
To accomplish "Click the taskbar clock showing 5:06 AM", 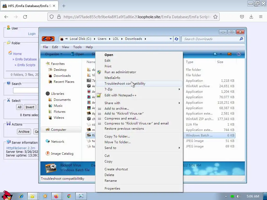I will click(x=253, y=196).
